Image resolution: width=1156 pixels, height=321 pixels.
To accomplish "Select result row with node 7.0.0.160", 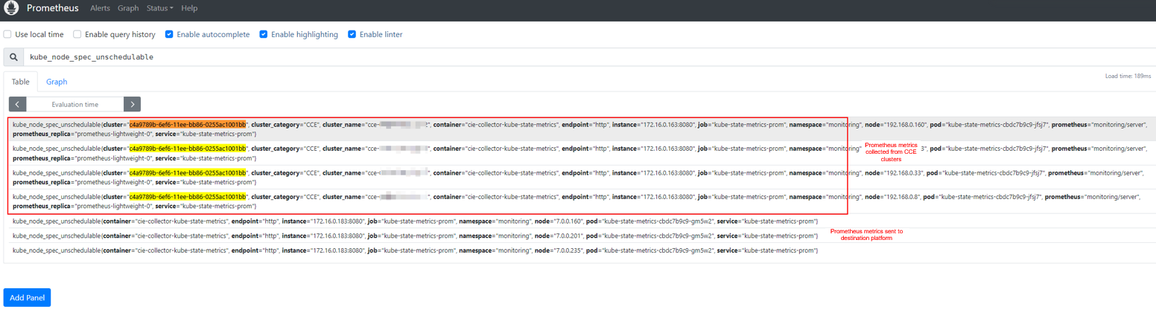I will (578, 221).
